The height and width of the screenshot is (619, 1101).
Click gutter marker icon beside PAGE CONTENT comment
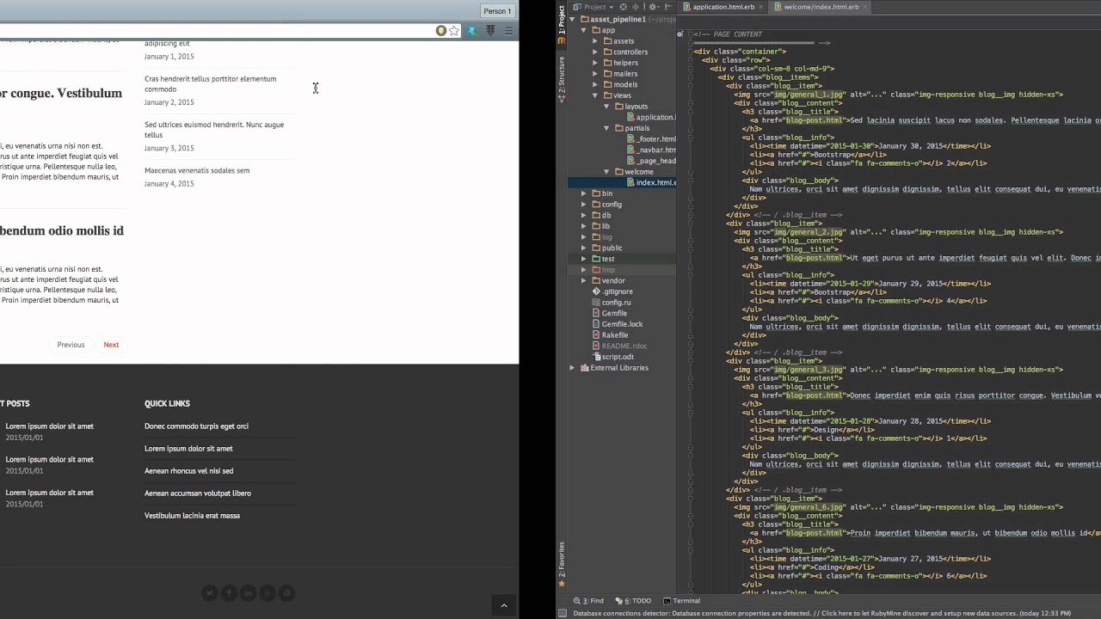tap(680, 34)
